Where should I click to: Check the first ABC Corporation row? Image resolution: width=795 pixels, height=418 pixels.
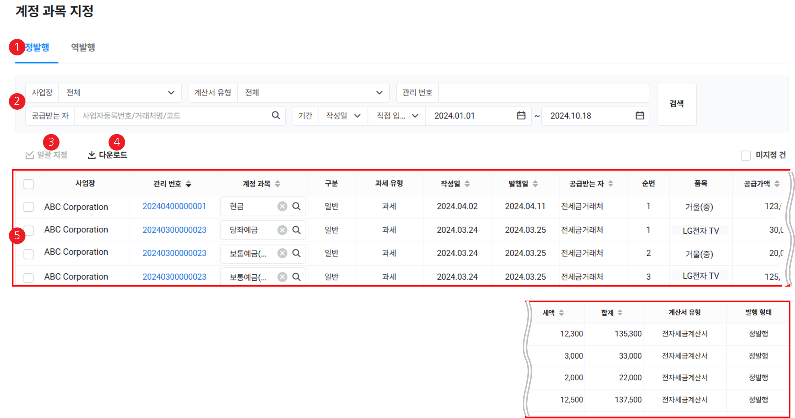point(28,207)
